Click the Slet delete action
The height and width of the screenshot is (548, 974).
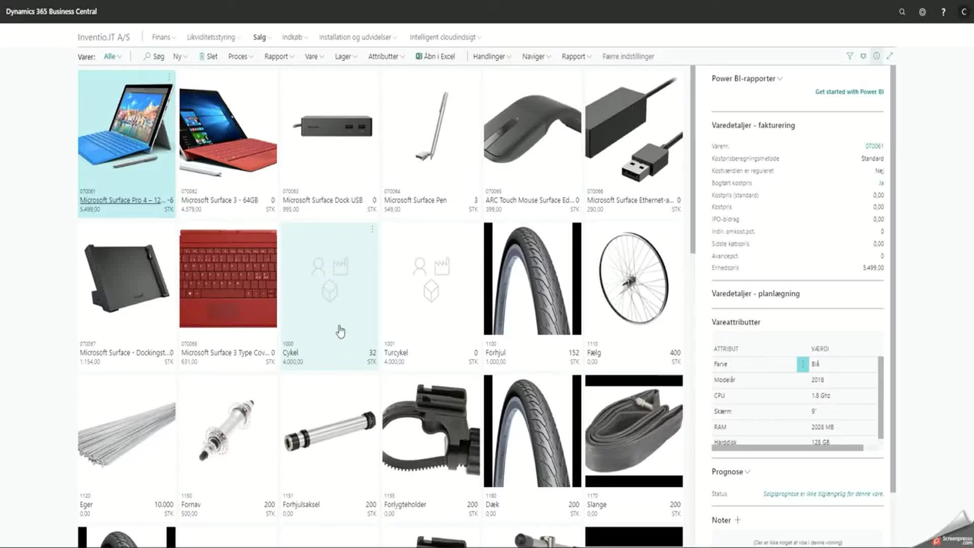coord(208,56)
